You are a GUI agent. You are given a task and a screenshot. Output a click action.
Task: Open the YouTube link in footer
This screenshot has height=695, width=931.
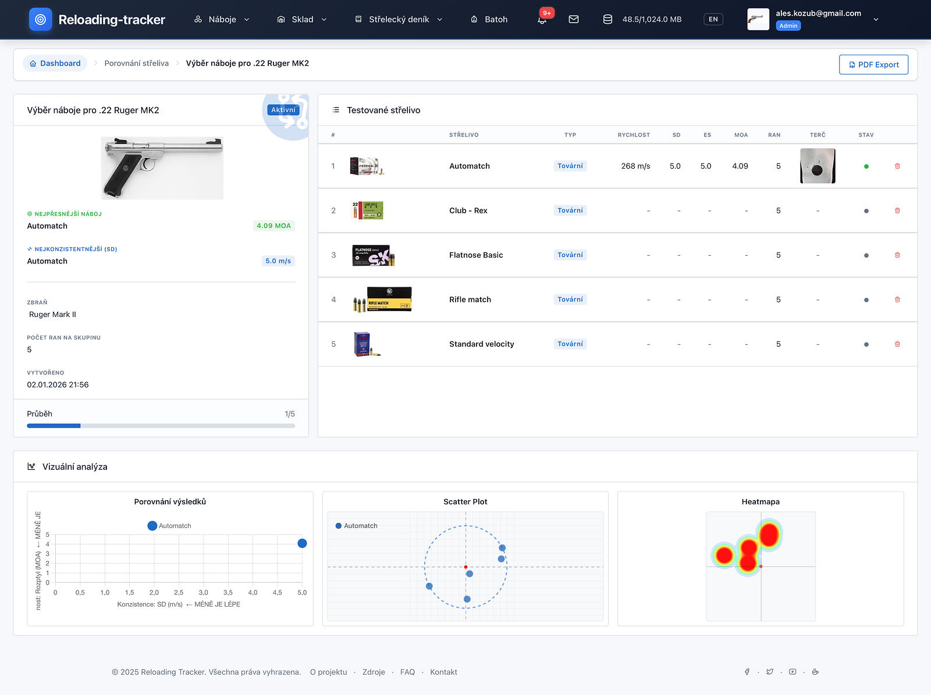793,672
